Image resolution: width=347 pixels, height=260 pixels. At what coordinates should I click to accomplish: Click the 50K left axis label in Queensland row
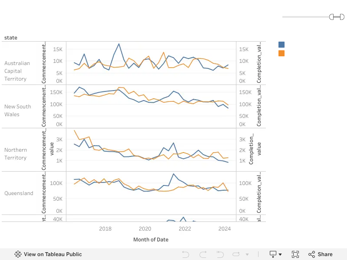tap(58, 199)
